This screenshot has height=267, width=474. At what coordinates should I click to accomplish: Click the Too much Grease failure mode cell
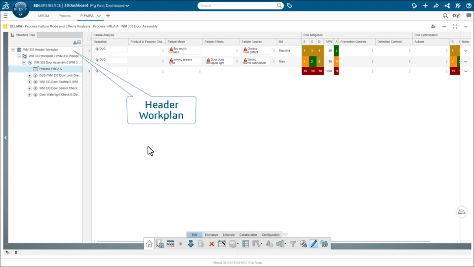185,50
